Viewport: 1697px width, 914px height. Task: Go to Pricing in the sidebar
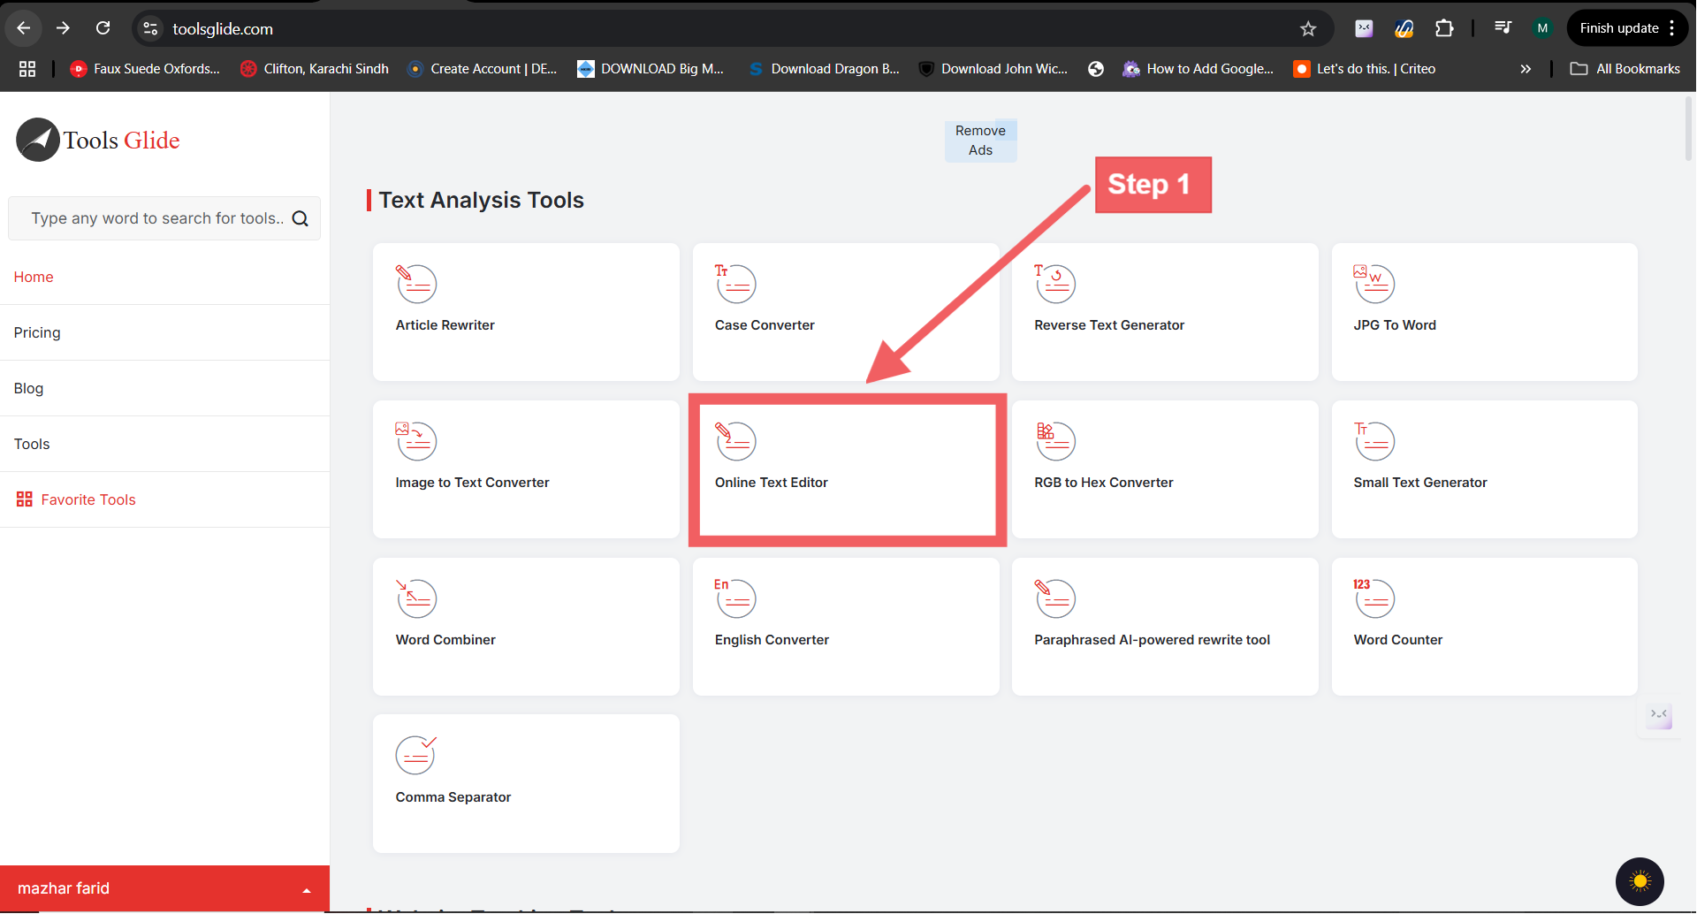click(x=37, y=332)
